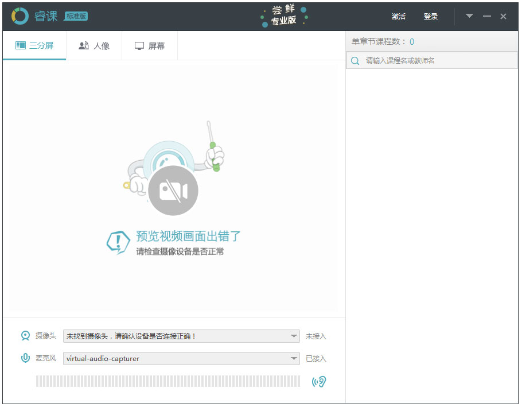Click the 请检查摄像设备是否正常 hint text
This screenshot has height=407, width=522.
[x=180, y=251]
